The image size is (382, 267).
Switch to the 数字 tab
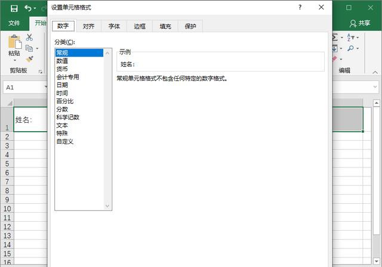pyautogui.click(x=63, y=26)
